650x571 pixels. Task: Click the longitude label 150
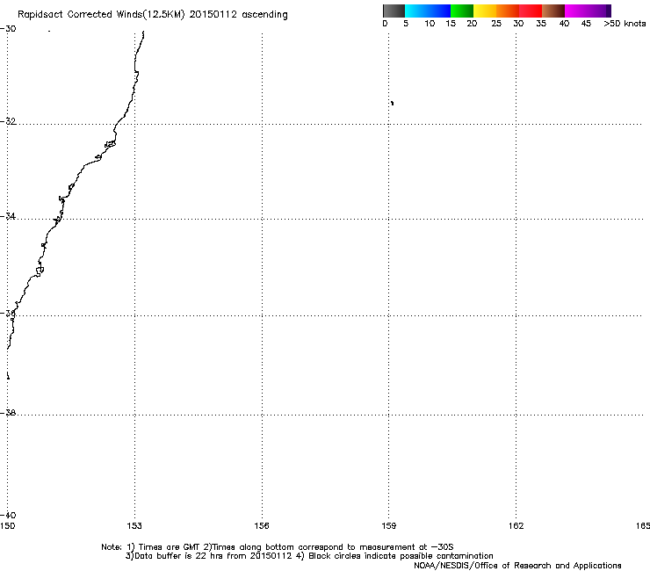(x=7, y=526)
